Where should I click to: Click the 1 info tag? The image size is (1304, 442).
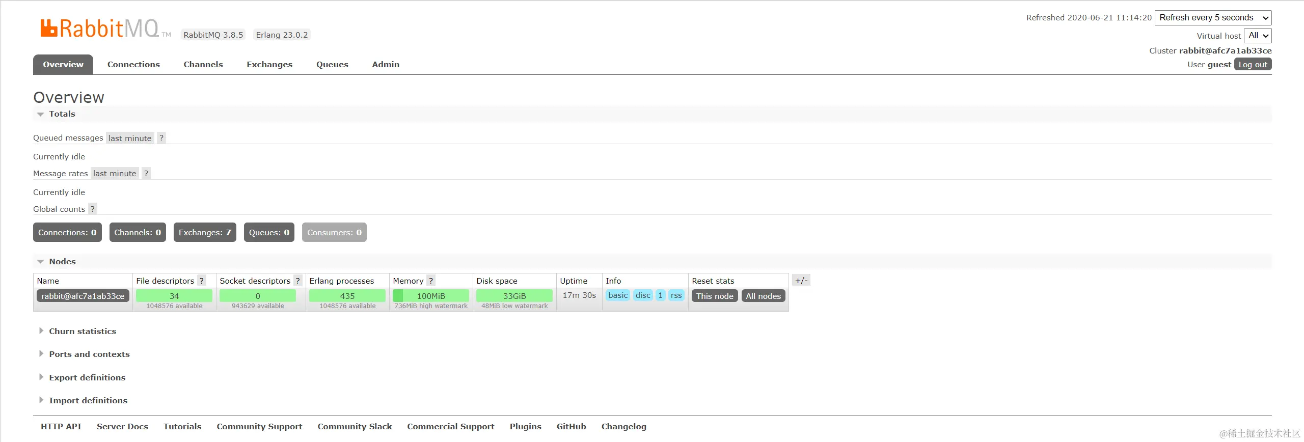pyautogui.click(x=660, y=295)
